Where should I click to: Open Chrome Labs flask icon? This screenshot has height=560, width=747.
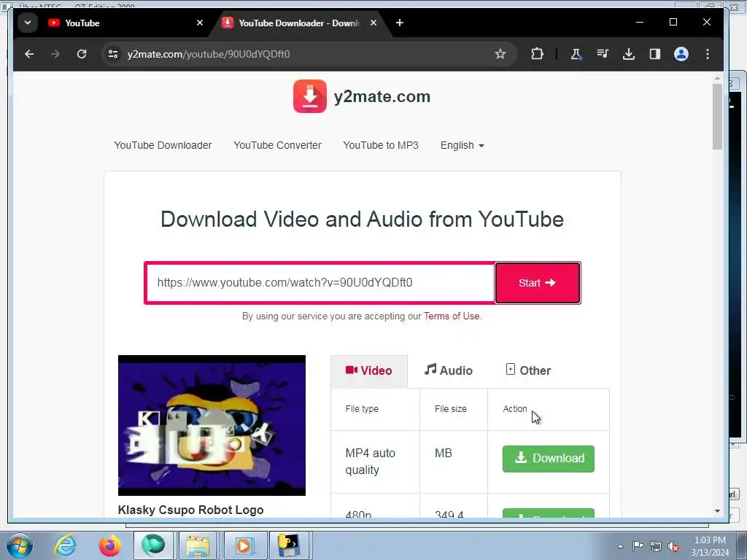click(x=576, y=54)
